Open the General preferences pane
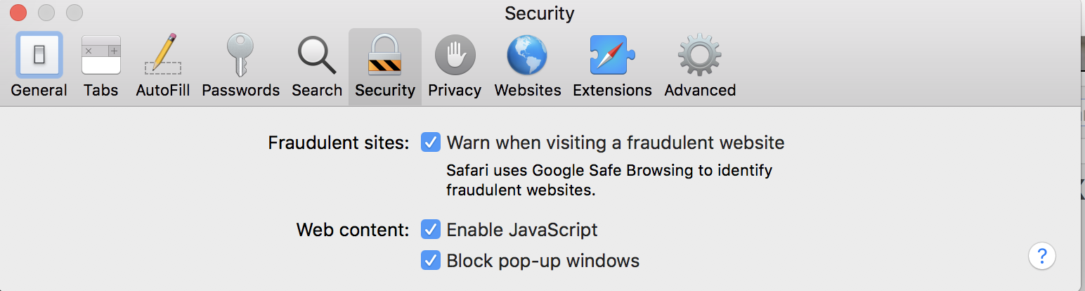1085x291 pixels. click(x=39, y=56)
